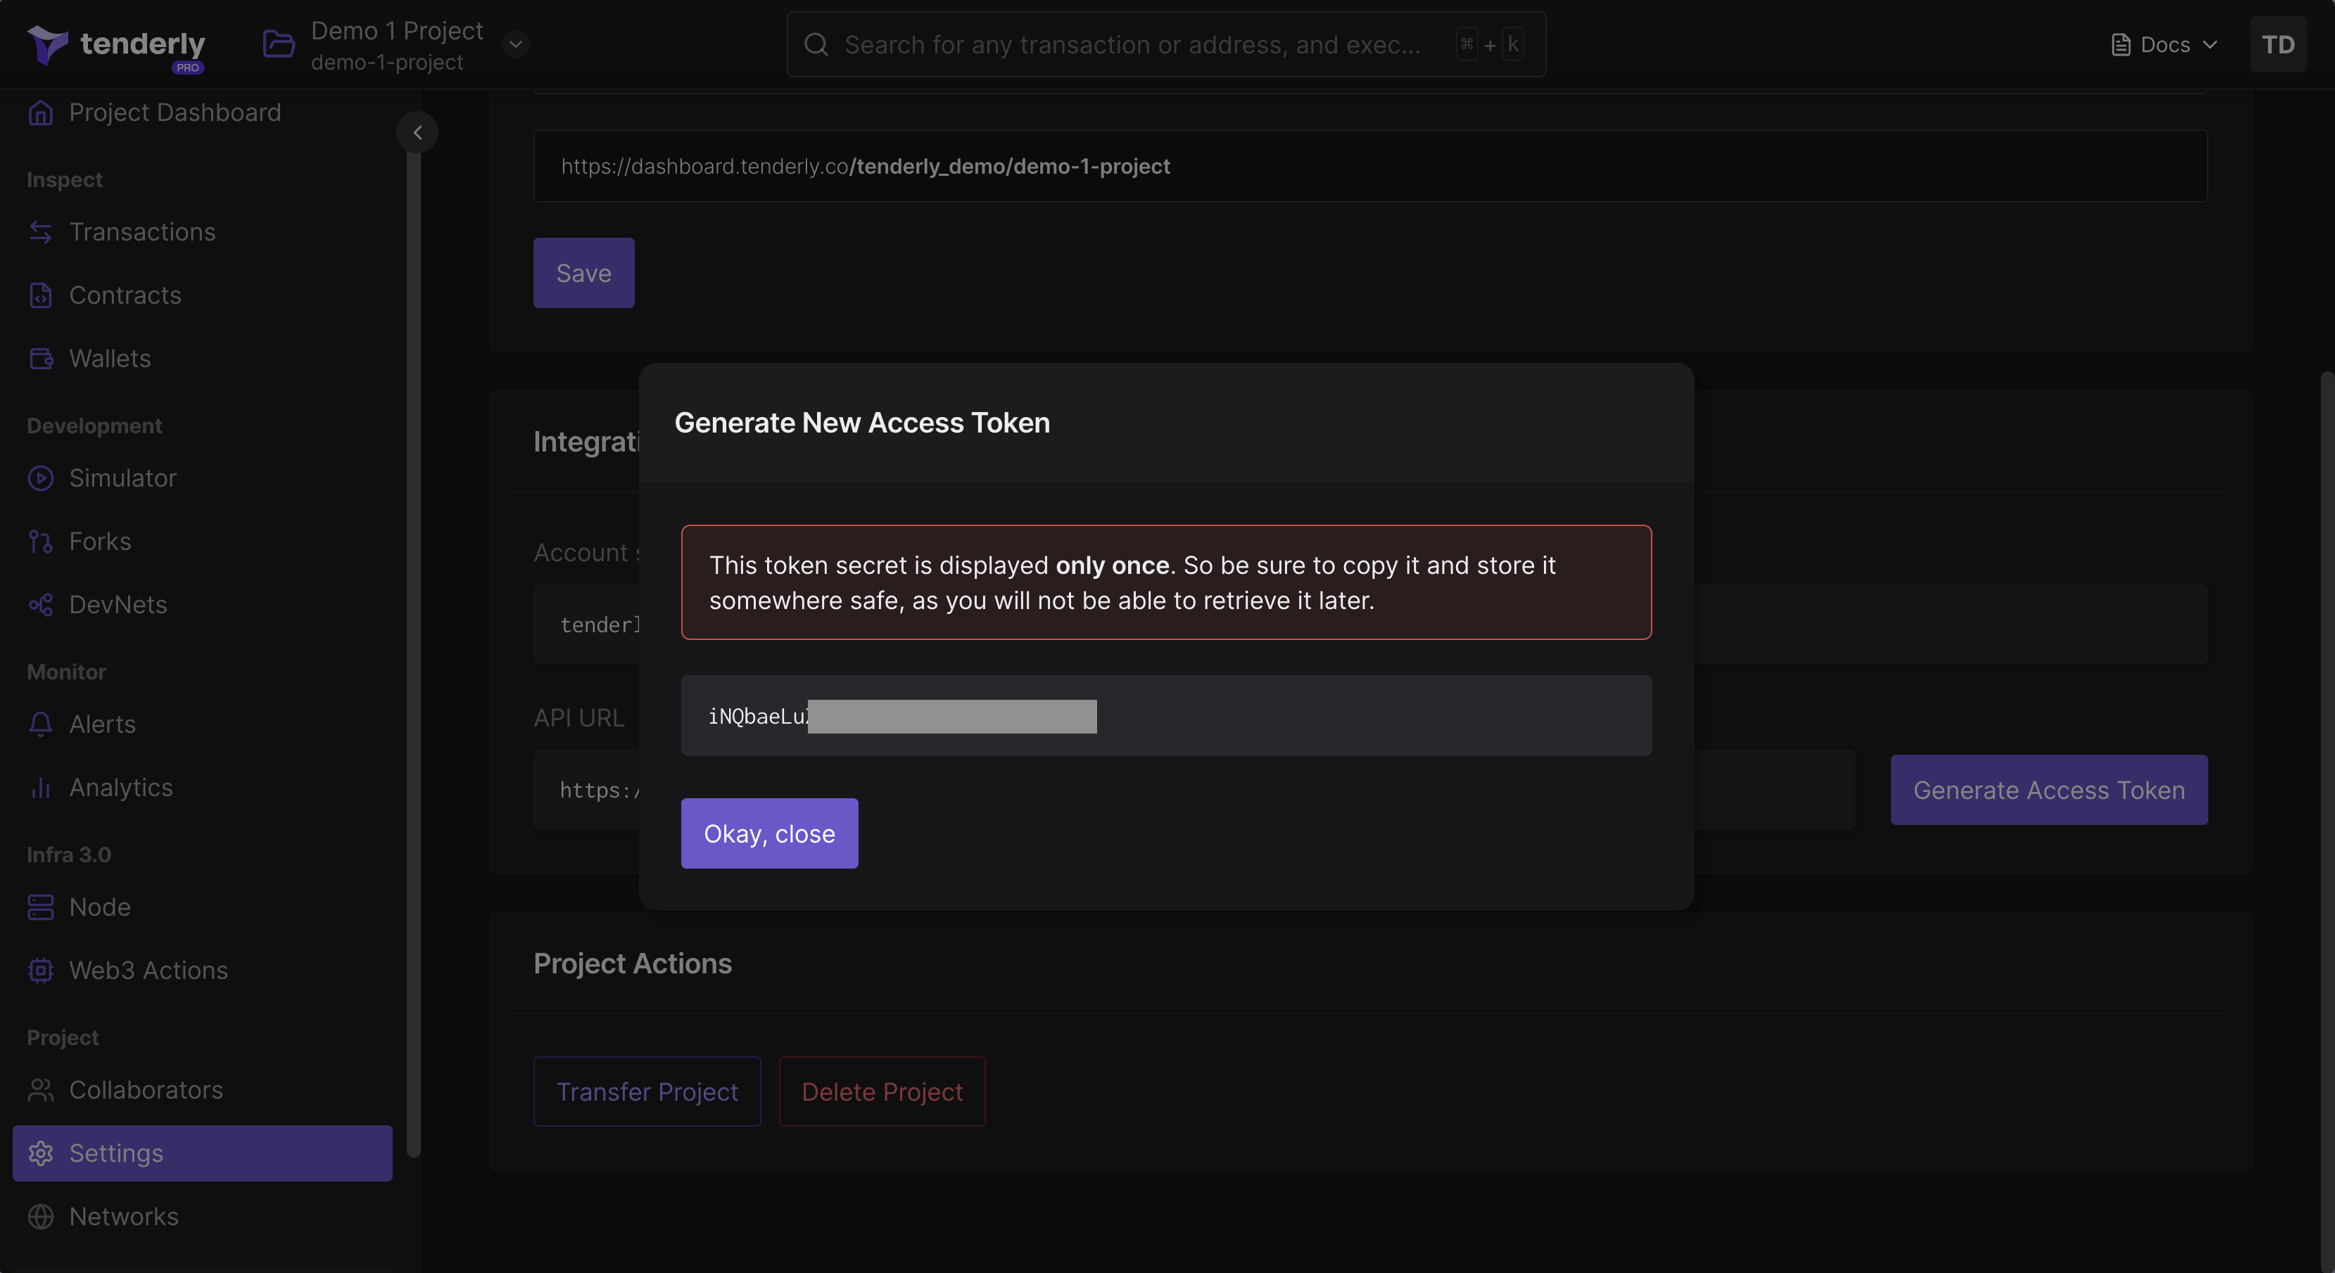Viewport: 2335px width, 1273px height.
Task: Open the Contracts page
Action: [125, 295]
